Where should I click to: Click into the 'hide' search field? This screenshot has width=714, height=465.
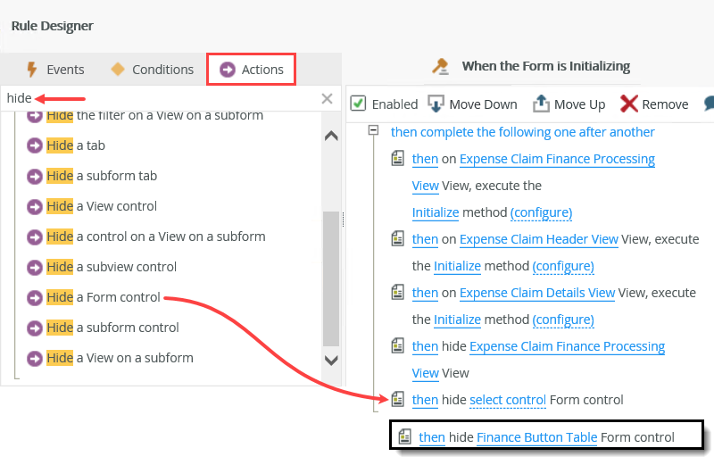[x=161, y=98]
